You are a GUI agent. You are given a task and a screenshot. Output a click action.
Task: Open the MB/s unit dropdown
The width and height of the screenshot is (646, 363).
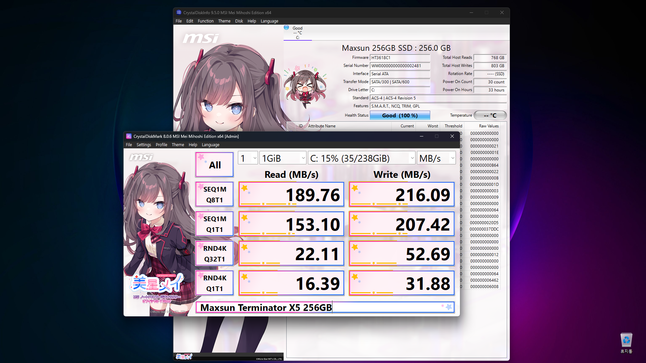pyautogui.click(x=436, y=158)
